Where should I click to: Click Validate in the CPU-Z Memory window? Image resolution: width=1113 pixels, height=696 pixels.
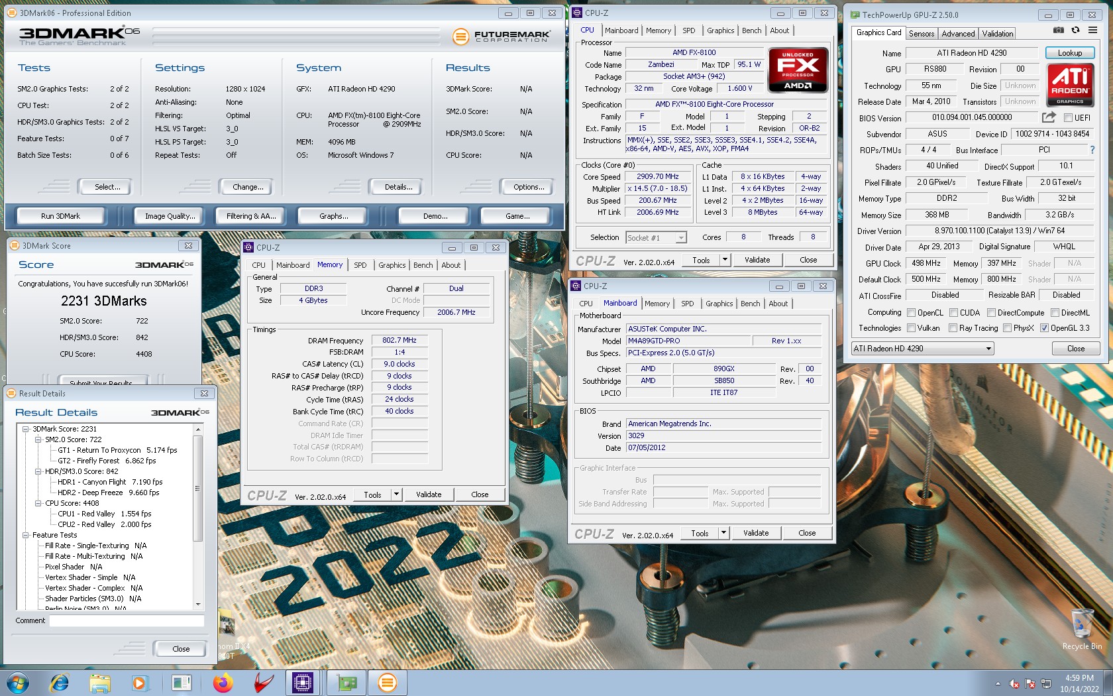[x=429, y=494]
